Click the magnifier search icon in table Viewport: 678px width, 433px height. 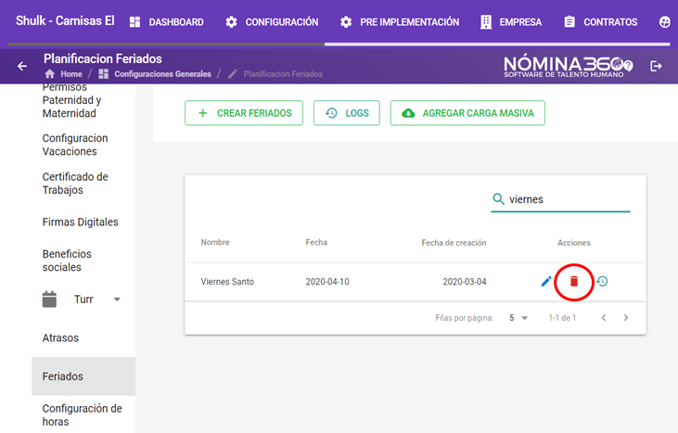(499, 198)
